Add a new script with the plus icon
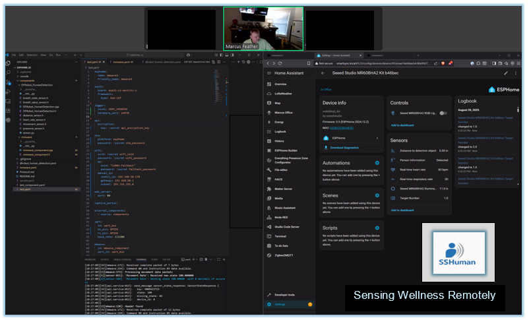The width and height of the screenshot is (529, 320). click(x=377, y=228)
